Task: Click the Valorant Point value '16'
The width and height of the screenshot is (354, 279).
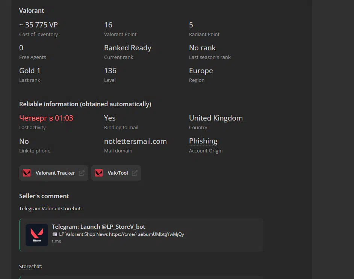Action: click(108, 25)
